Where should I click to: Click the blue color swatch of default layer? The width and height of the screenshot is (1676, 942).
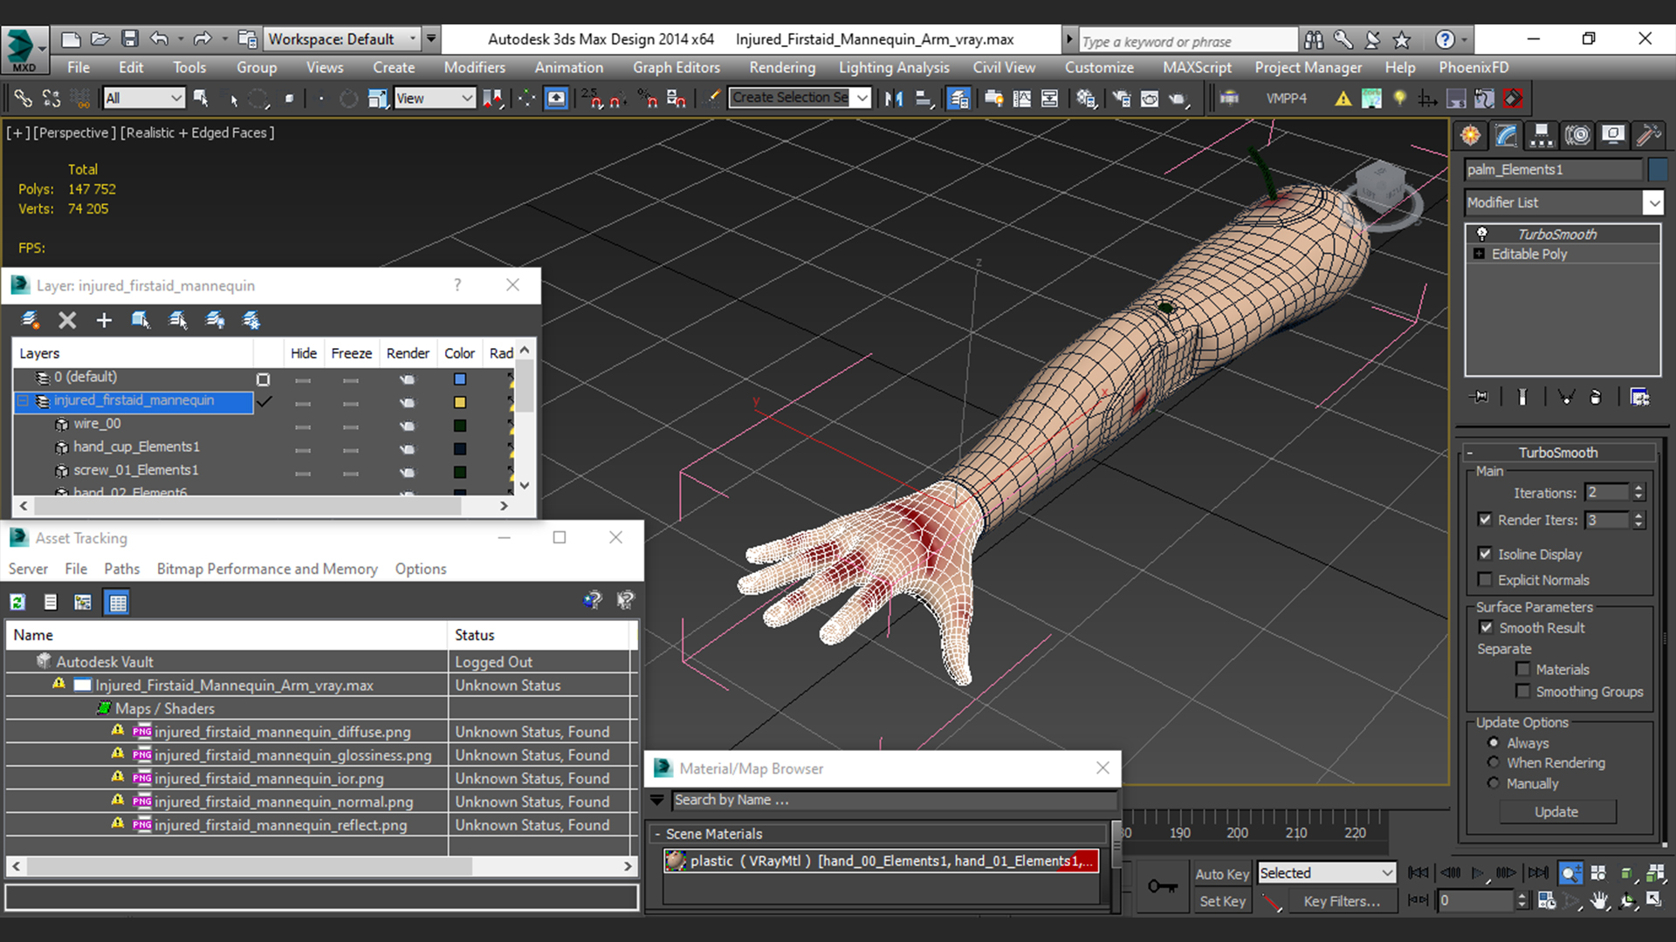click(x=460, y=379)
